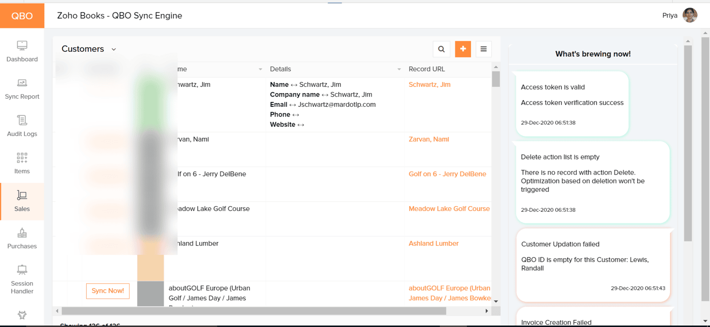Select the 'Customer Updation failed' notification
This screenshot has width=710, height=327.
593,265
